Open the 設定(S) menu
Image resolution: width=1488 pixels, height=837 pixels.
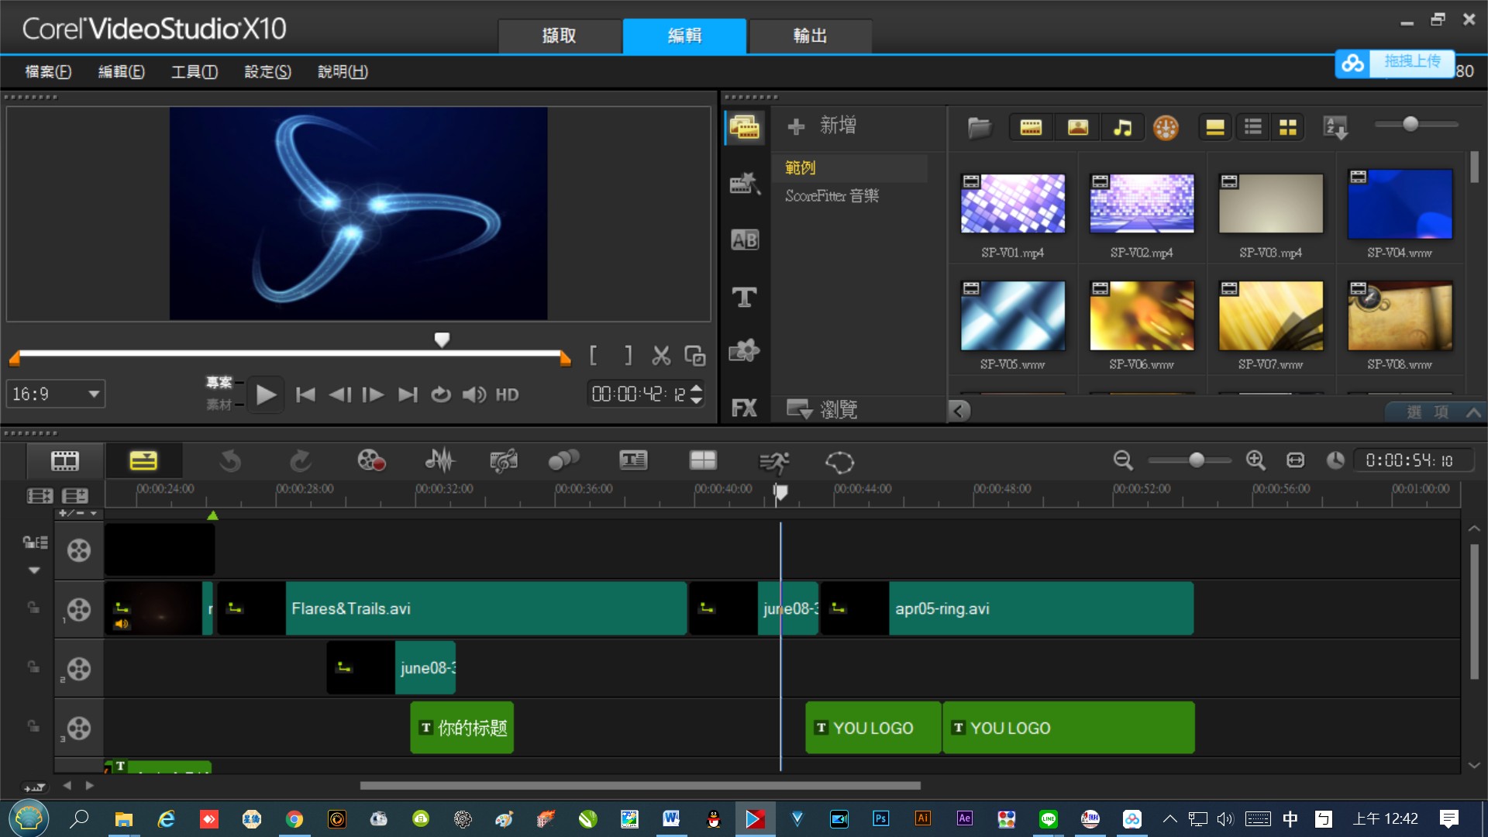click(267, 71)
